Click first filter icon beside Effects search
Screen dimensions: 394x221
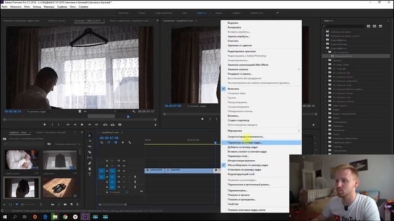click(368, 26)
